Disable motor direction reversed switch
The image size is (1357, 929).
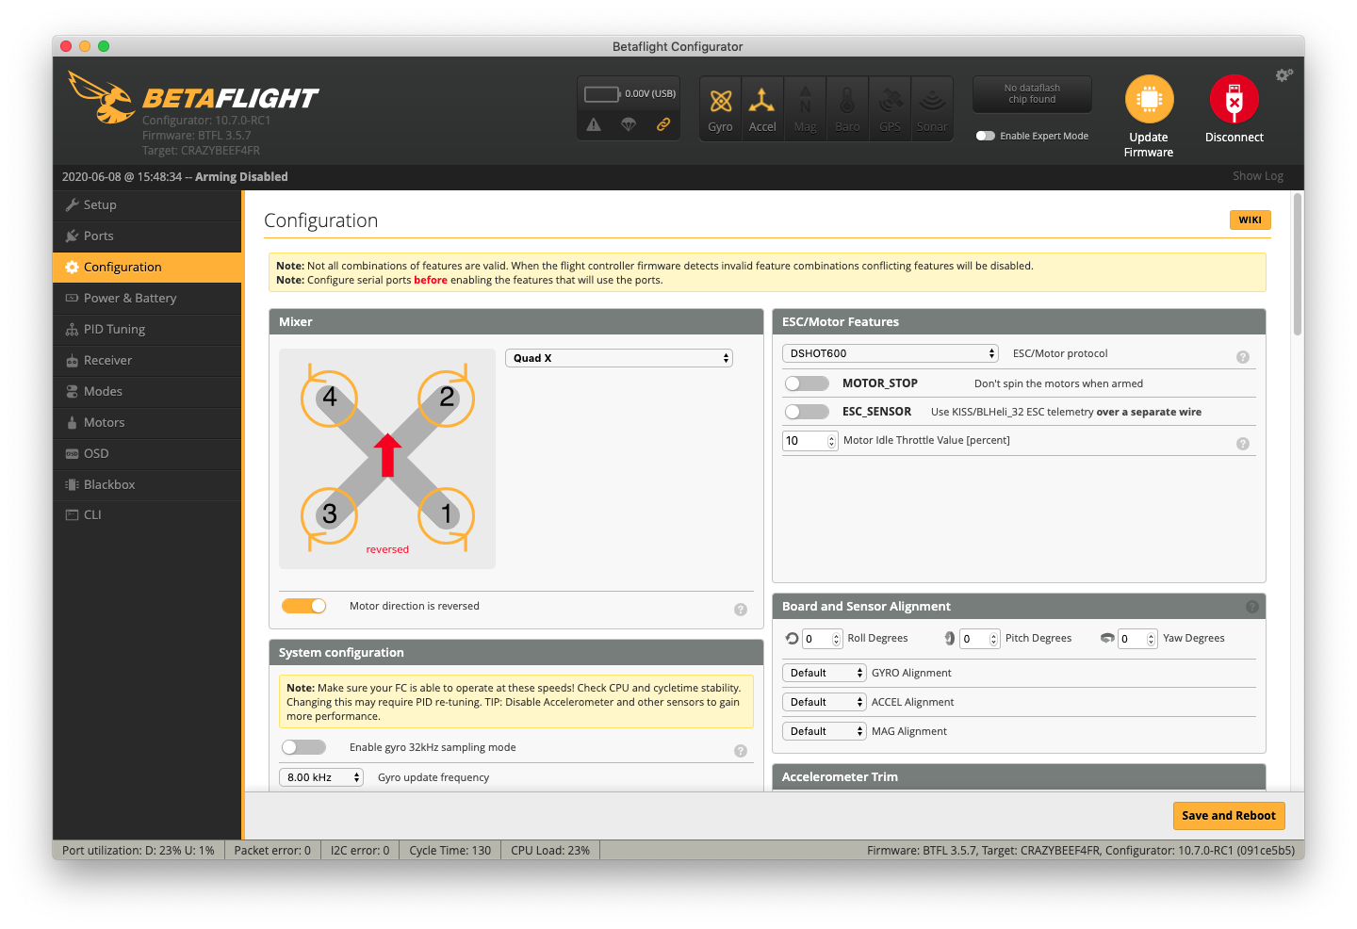(x=304, y=606)
